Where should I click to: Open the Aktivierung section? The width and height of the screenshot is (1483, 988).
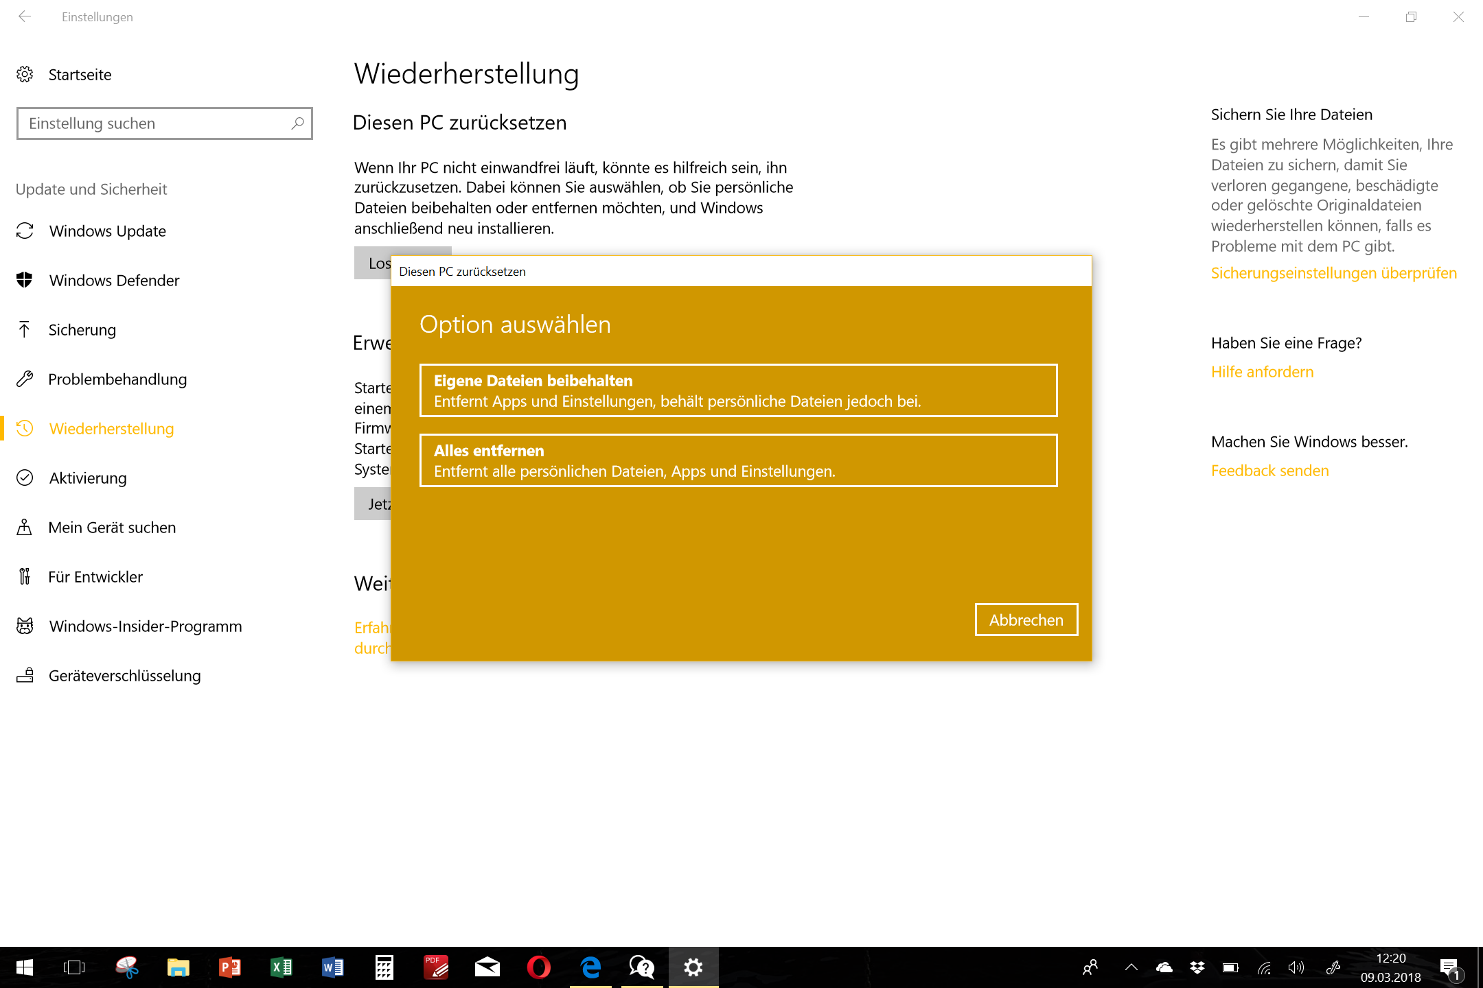[88, 478]
